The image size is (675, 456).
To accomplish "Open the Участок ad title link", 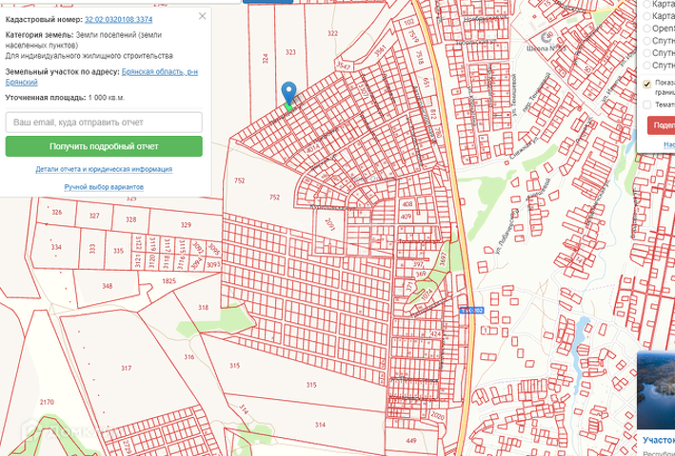I will pos(657,441).
